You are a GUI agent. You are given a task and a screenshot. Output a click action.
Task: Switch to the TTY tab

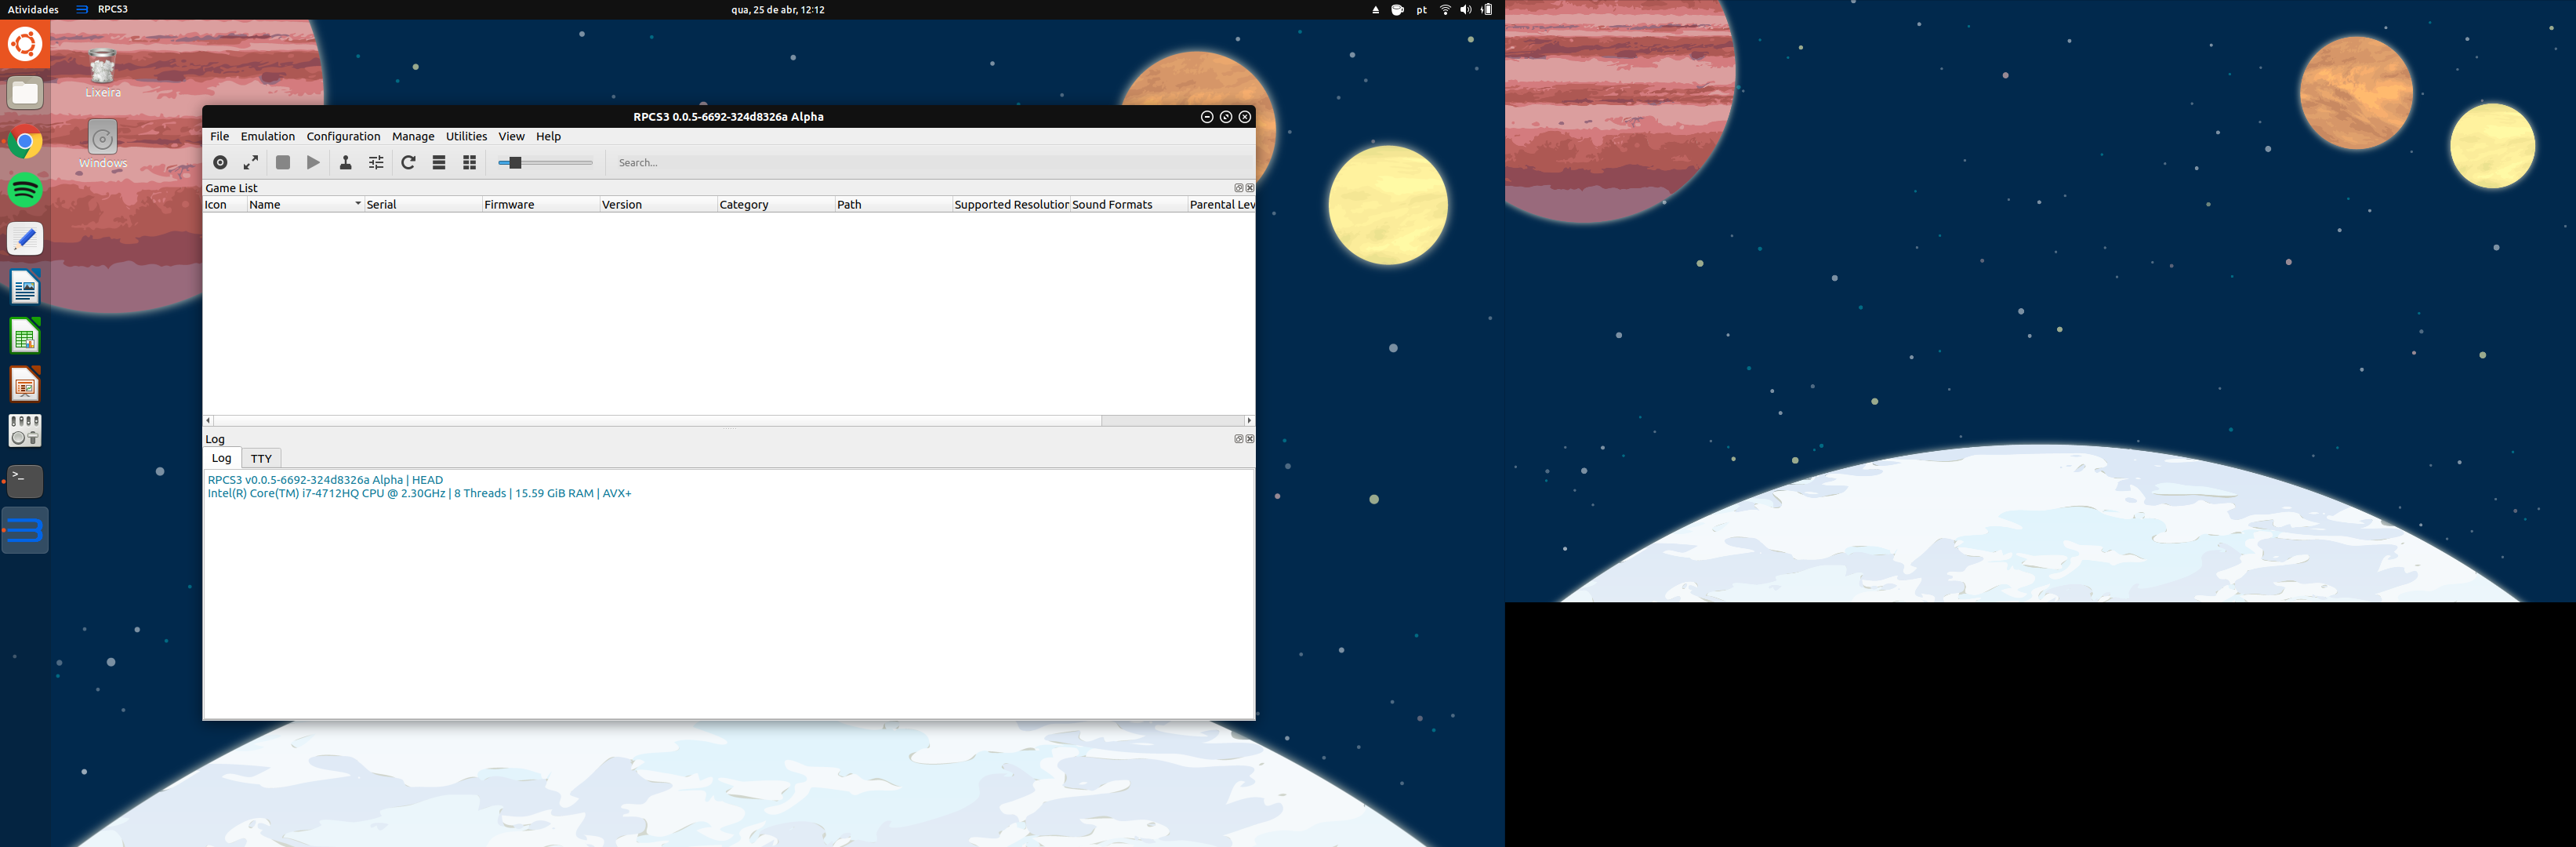click(261, 459)
